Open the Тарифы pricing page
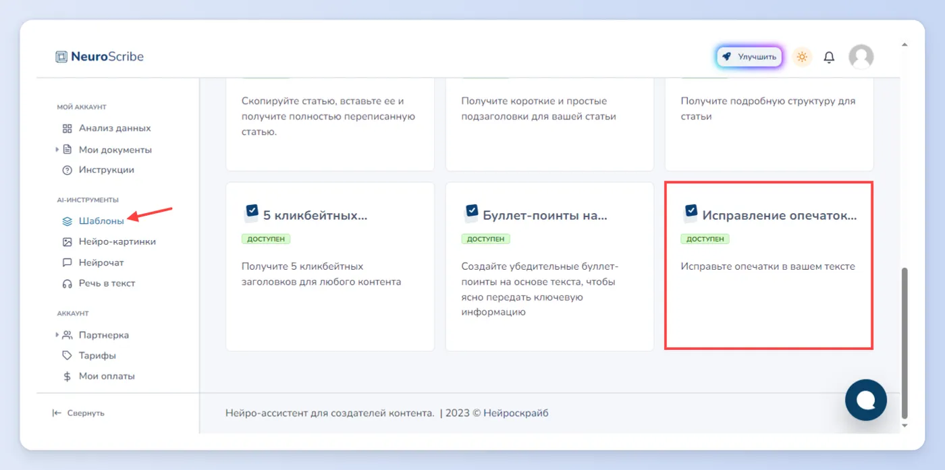This screenshot has height=470, width=945. pos(89,355)
